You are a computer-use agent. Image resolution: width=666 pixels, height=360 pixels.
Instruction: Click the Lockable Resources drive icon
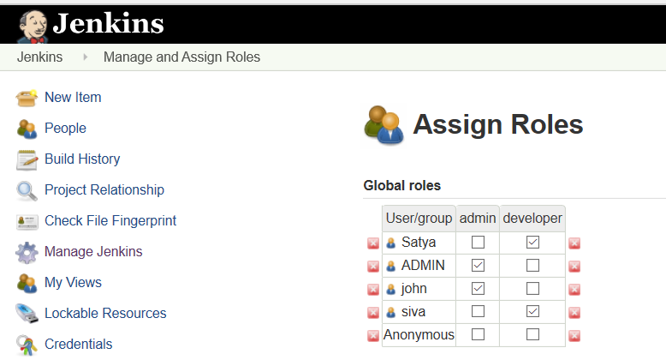(27, 314)
